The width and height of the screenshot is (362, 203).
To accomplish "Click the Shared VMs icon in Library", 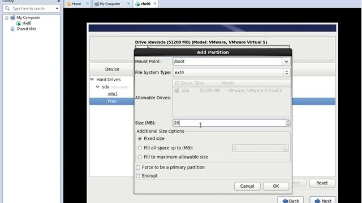I will (x=12, y=29).
